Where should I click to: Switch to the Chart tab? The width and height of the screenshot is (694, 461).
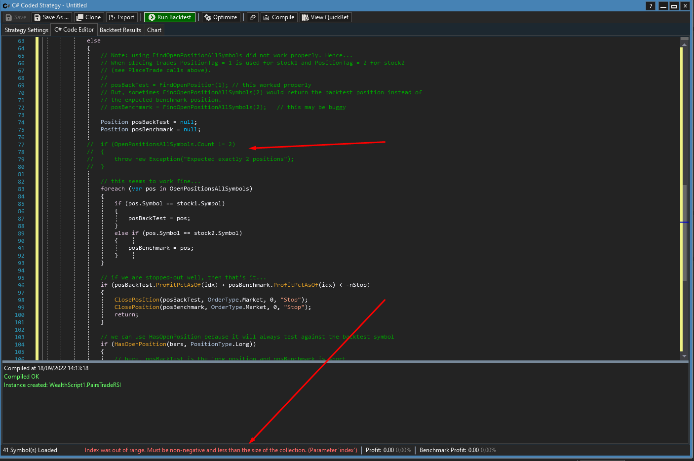154,30
